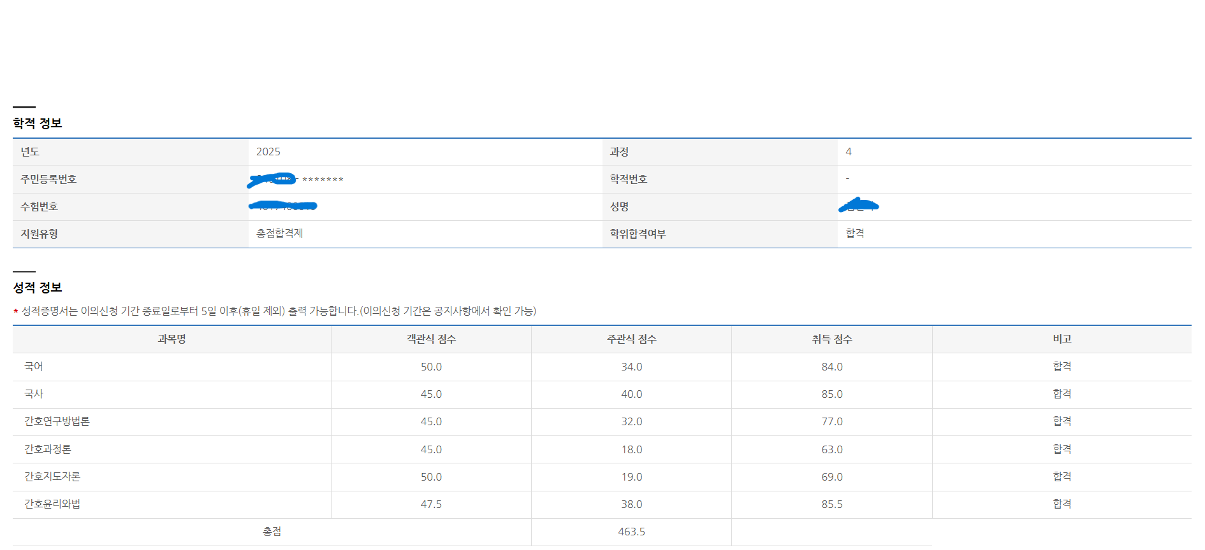The height and width of the screenshot is (550, 1205).
Task: Select the 간호윤리와법 subject name
Action: tap(52, 504)
